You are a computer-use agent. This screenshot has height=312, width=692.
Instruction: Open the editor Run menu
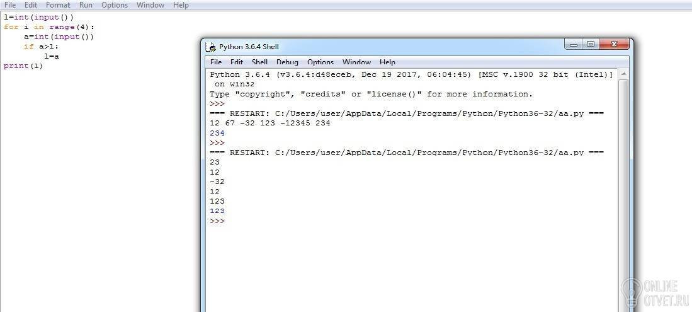[86, 5]
